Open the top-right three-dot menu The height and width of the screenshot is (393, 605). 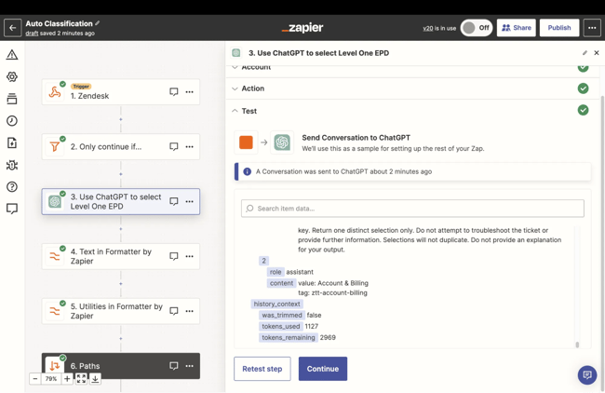pos(592,28)
